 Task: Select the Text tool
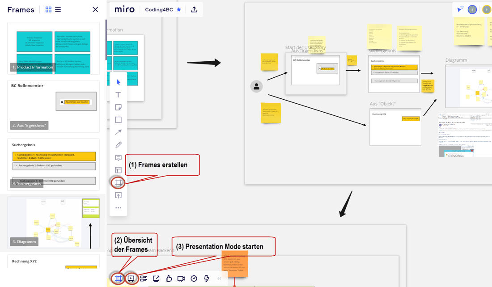(118, 95)
